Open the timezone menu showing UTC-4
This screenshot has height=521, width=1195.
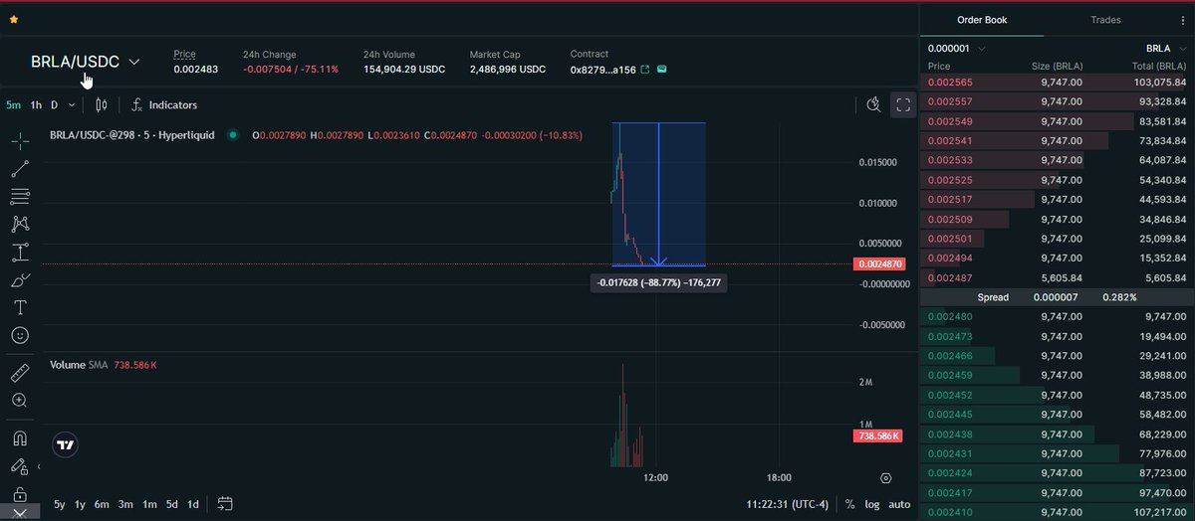(x=787, y=504)
